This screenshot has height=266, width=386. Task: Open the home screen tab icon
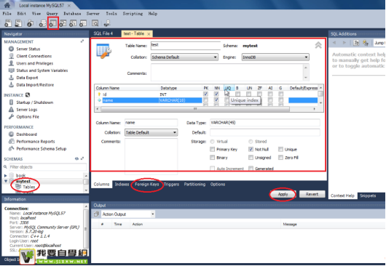7,5
